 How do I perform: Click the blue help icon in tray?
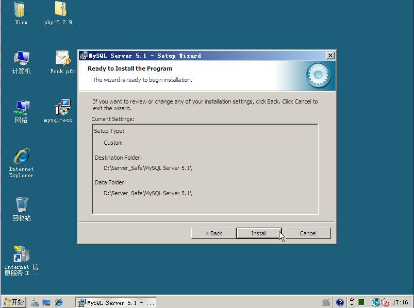[x=340, y=302]
